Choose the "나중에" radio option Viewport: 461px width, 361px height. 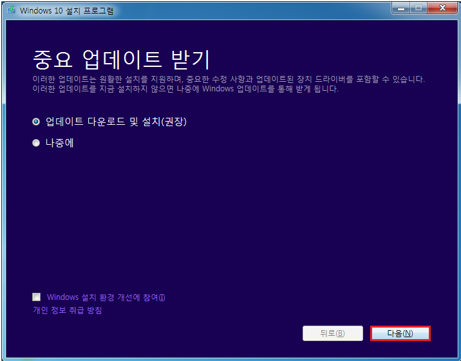36,143
